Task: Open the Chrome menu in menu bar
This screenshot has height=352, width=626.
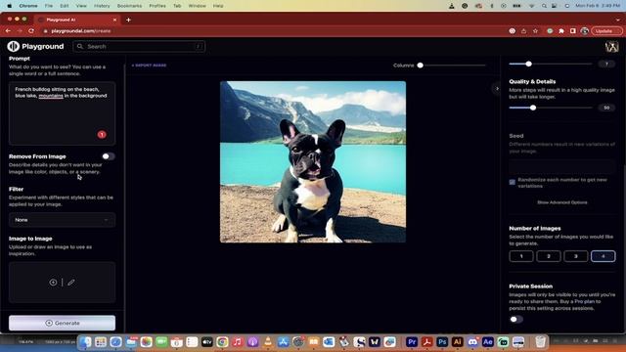Action: [28, 6]
